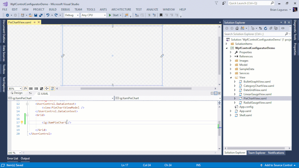Click the bookmark icon in toolbar
Viewport: 299px width, 168px height.
161,15
